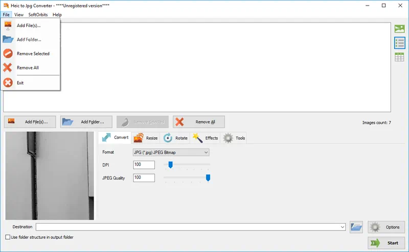Click the greyed Remove Selected button

pos(143,122)
